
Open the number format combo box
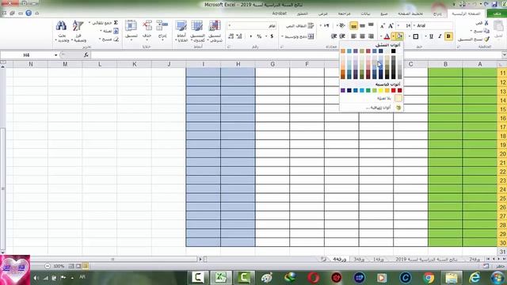tap(252, 25)
